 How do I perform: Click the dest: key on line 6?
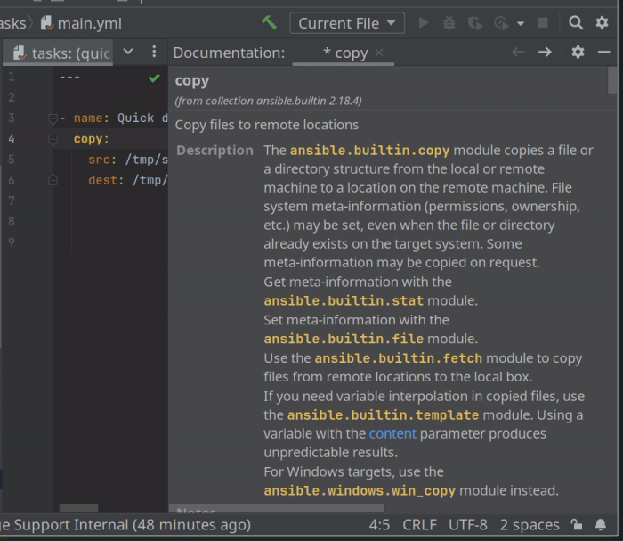pyautogui.click(x=106, y=181)
